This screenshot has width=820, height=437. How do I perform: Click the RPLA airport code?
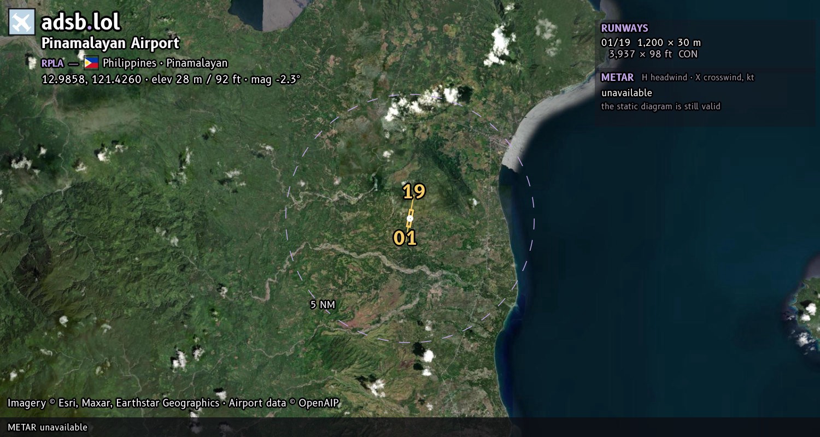pyautogui.click(x=52, y=63)
